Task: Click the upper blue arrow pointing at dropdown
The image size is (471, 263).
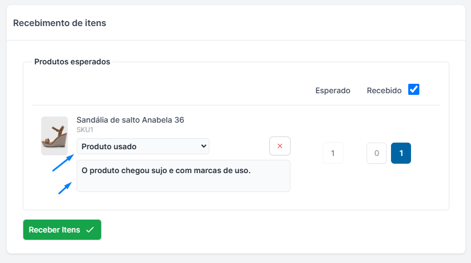Action: point(63,163)
